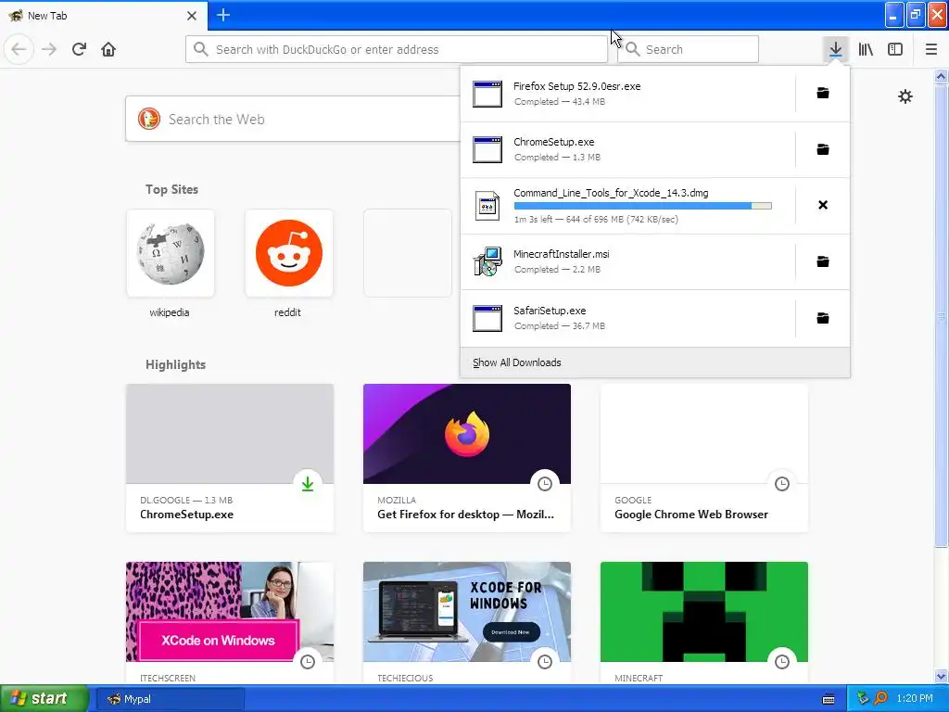Reload the current page
Screen dimensions: 949x712
click(79, 49)
